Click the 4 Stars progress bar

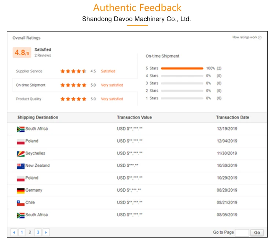coord(182,76)
